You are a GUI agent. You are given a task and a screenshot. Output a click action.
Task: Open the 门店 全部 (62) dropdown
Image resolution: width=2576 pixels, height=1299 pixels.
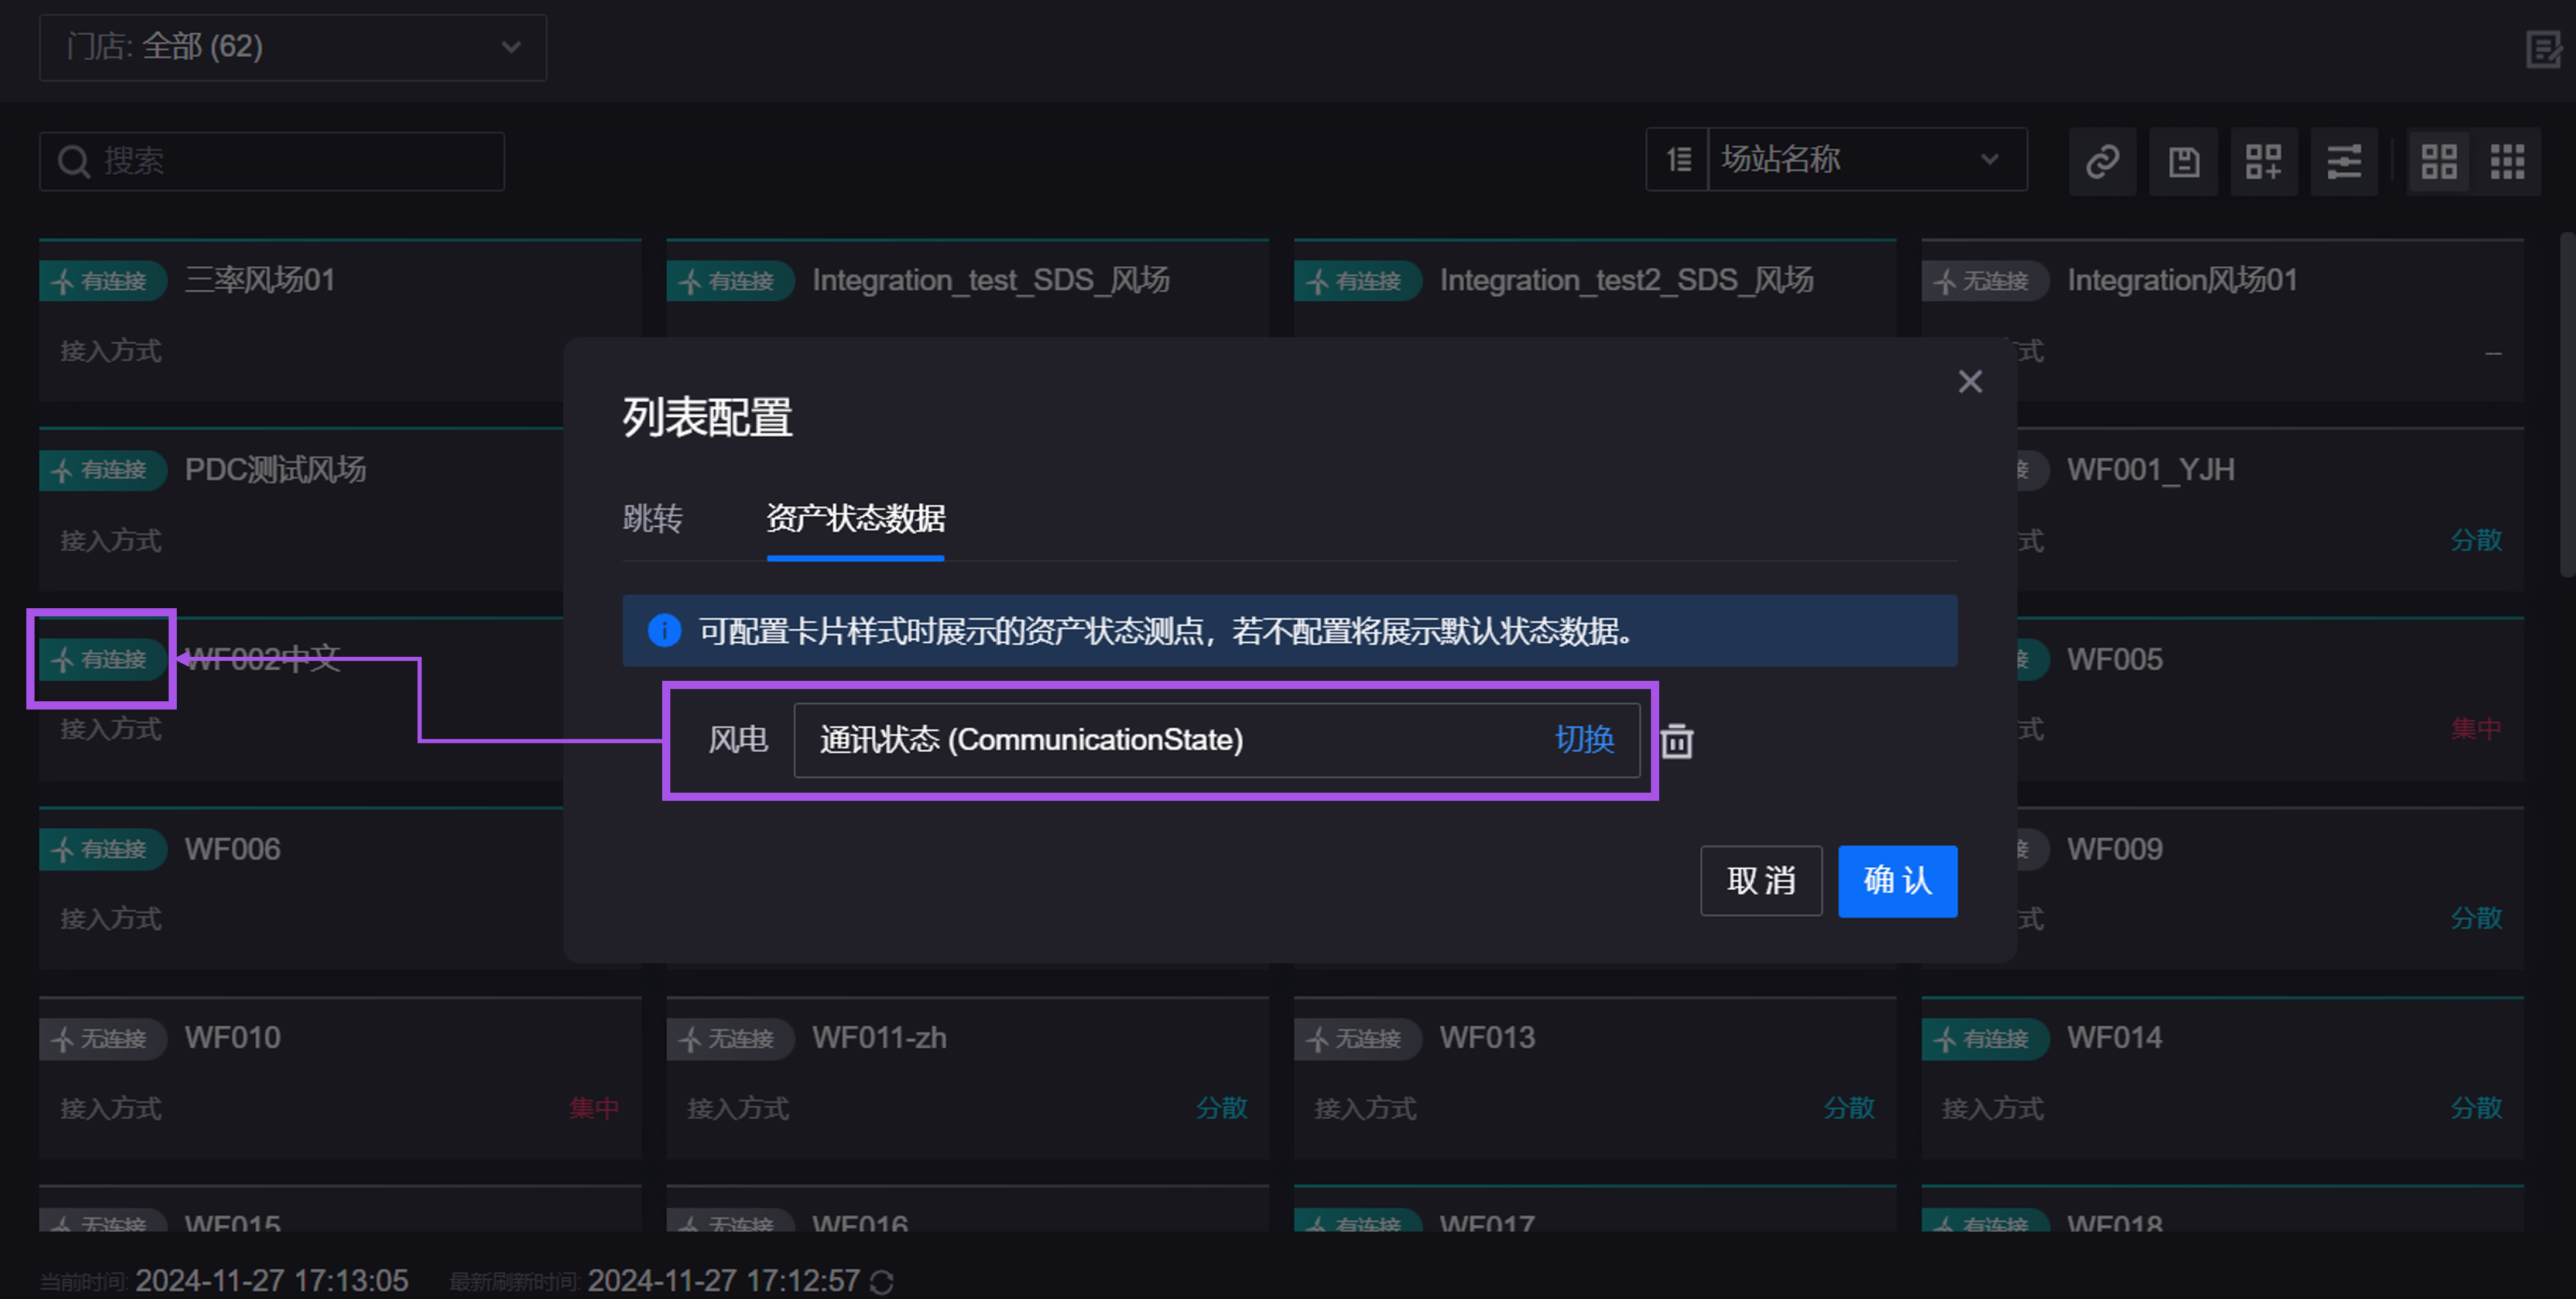point(293,47)
